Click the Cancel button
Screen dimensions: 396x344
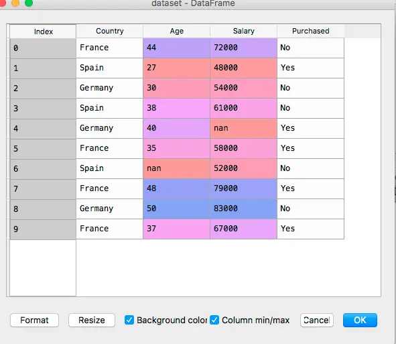pos(317,321)
